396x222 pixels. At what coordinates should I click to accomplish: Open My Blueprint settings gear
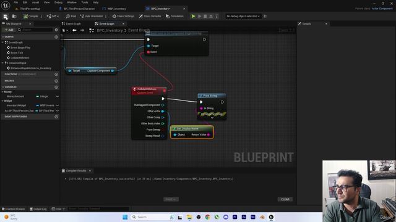coord(56,30)
